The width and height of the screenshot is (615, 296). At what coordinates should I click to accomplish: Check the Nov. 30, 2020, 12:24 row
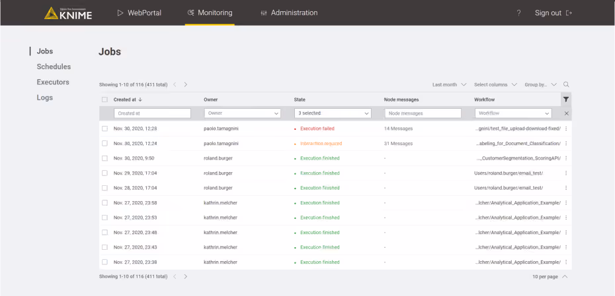click(104, 143)
